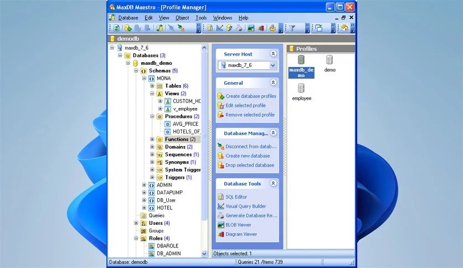
Task: Click Generate Database Re... link
Action: coord(251,216)
